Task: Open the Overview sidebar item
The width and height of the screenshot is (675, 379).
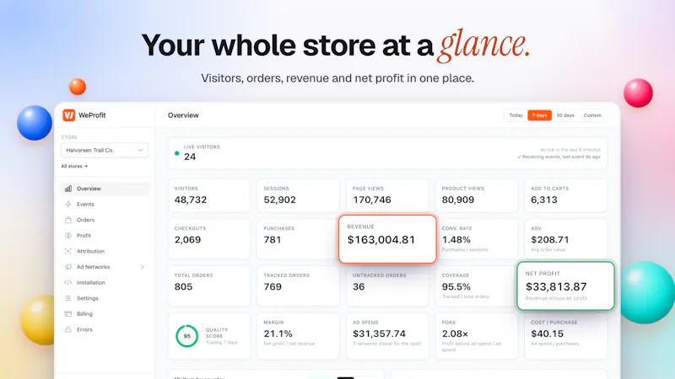Action: (x=105, y=189)
